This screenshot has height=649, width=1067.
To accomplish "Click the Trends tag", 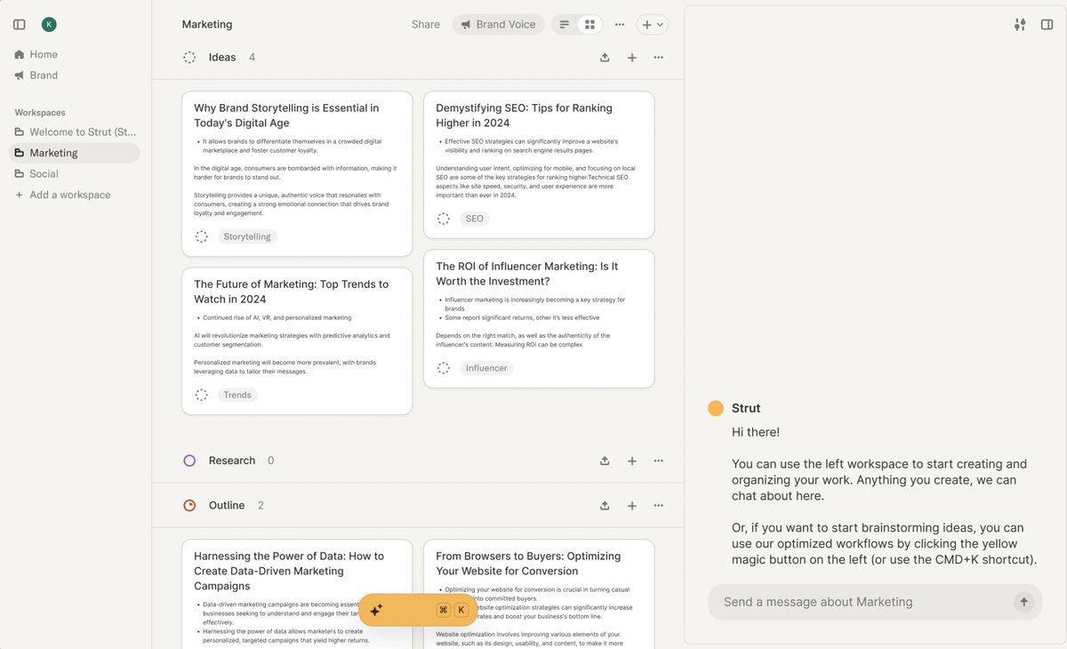I will [x=237, y=395].
